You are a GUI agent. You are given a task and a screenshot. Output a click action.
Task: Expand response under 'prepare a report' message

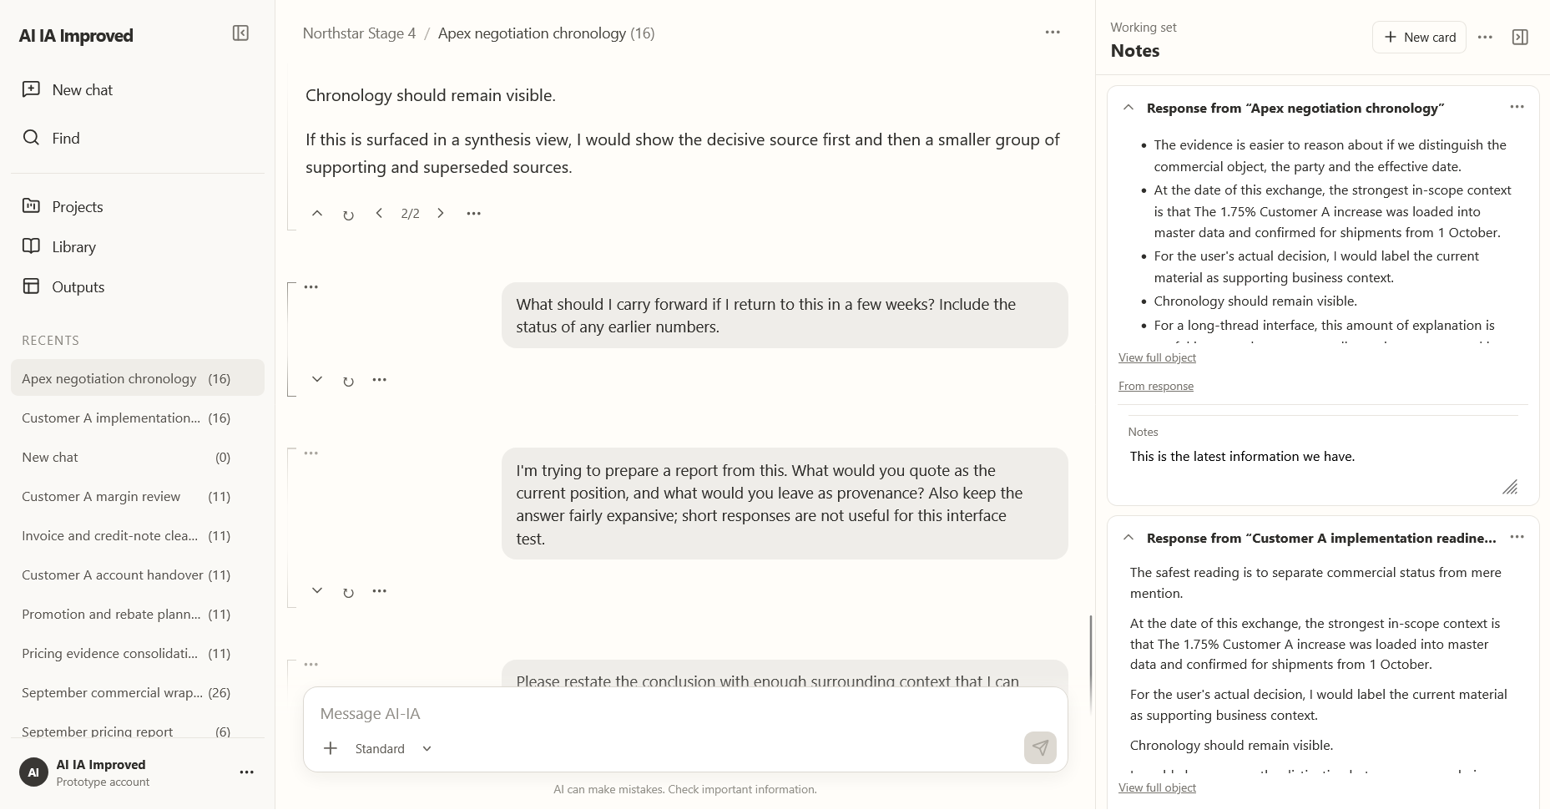coord(317,591)
